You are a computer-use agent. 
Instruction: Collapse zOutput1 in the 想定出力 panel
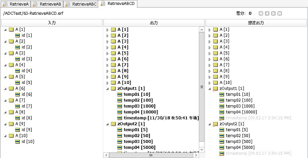(x=209, y=89)
